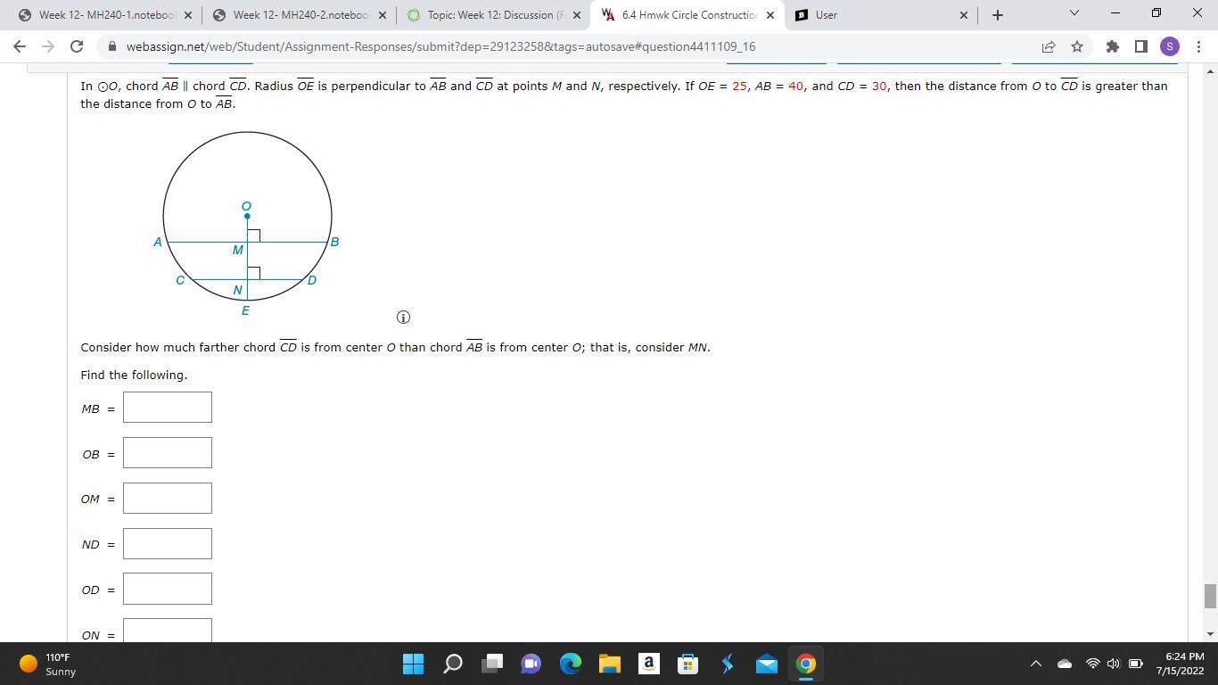Open the Chrome extensions puzzle icon
Screen dimensions: 1218x685
(x=1112, y=46)
